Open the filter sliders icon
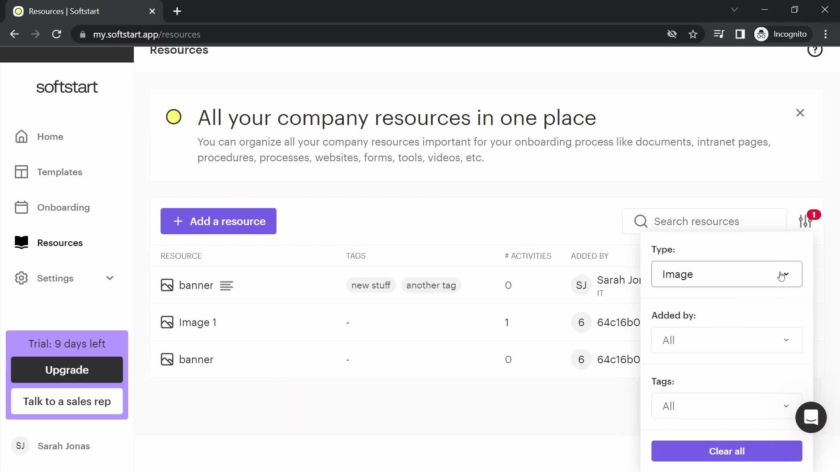This screenshot has width=840, height=472. click(805, 221)
